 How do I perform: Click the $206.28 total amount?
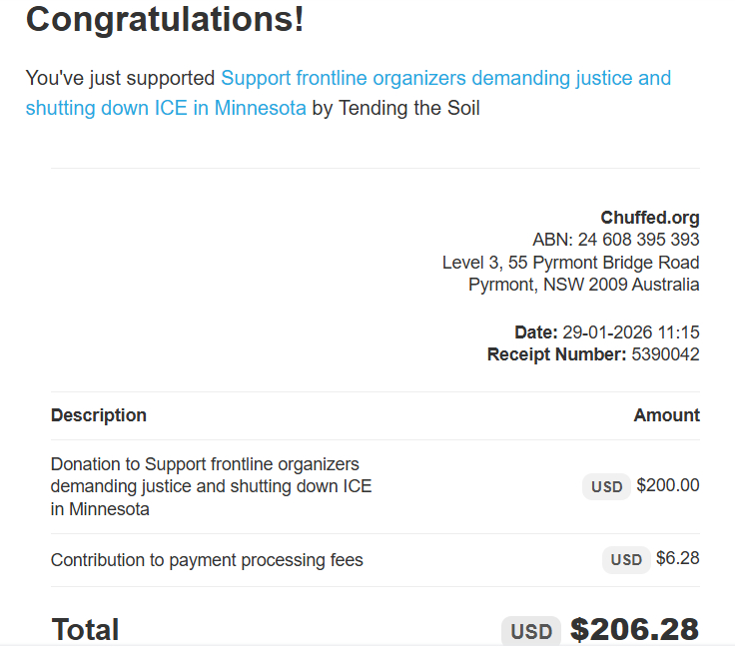[634, 630]
